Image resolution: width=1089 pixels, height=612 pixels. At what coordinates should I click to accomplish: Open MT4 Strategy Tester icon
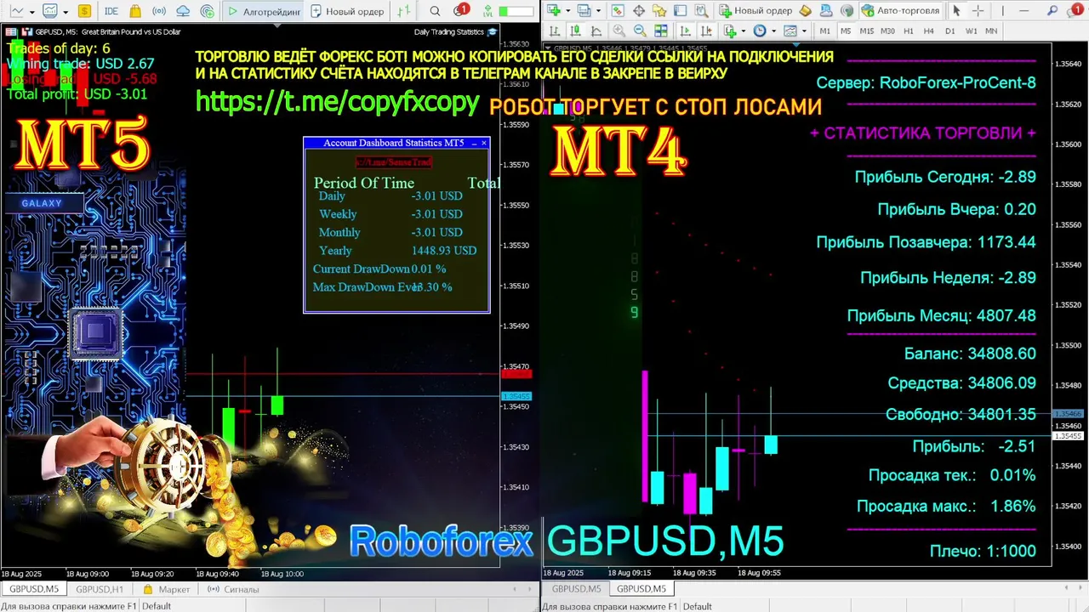pyautogui.click(x=701, y=11)
